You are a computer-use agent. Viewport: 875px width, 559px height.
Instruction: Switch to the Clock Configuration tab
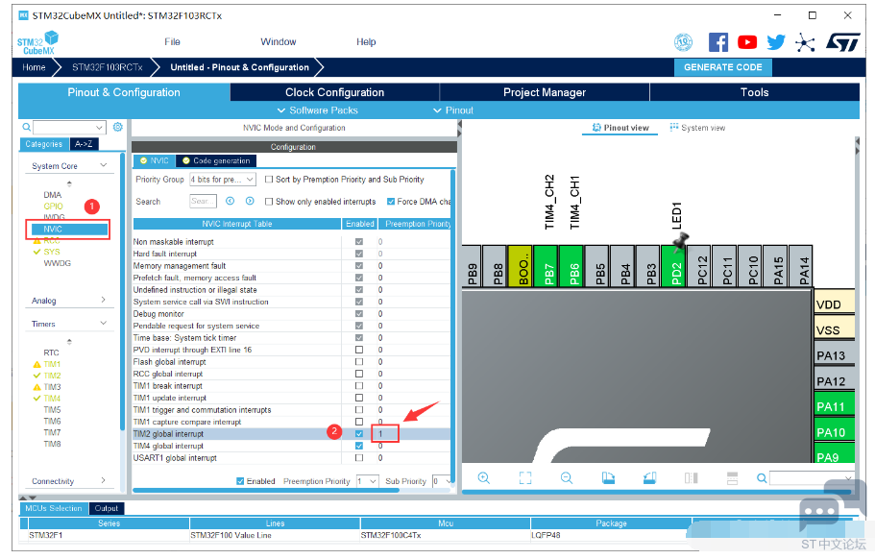pyautogui.click(x=335, y=92)
